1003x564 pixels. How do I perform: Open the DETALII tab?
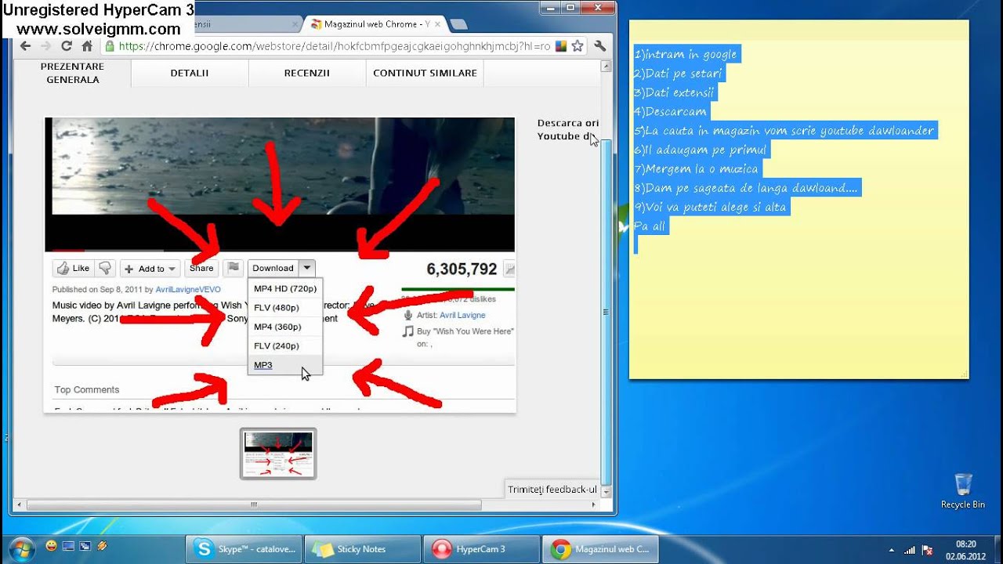coord(190,73)
